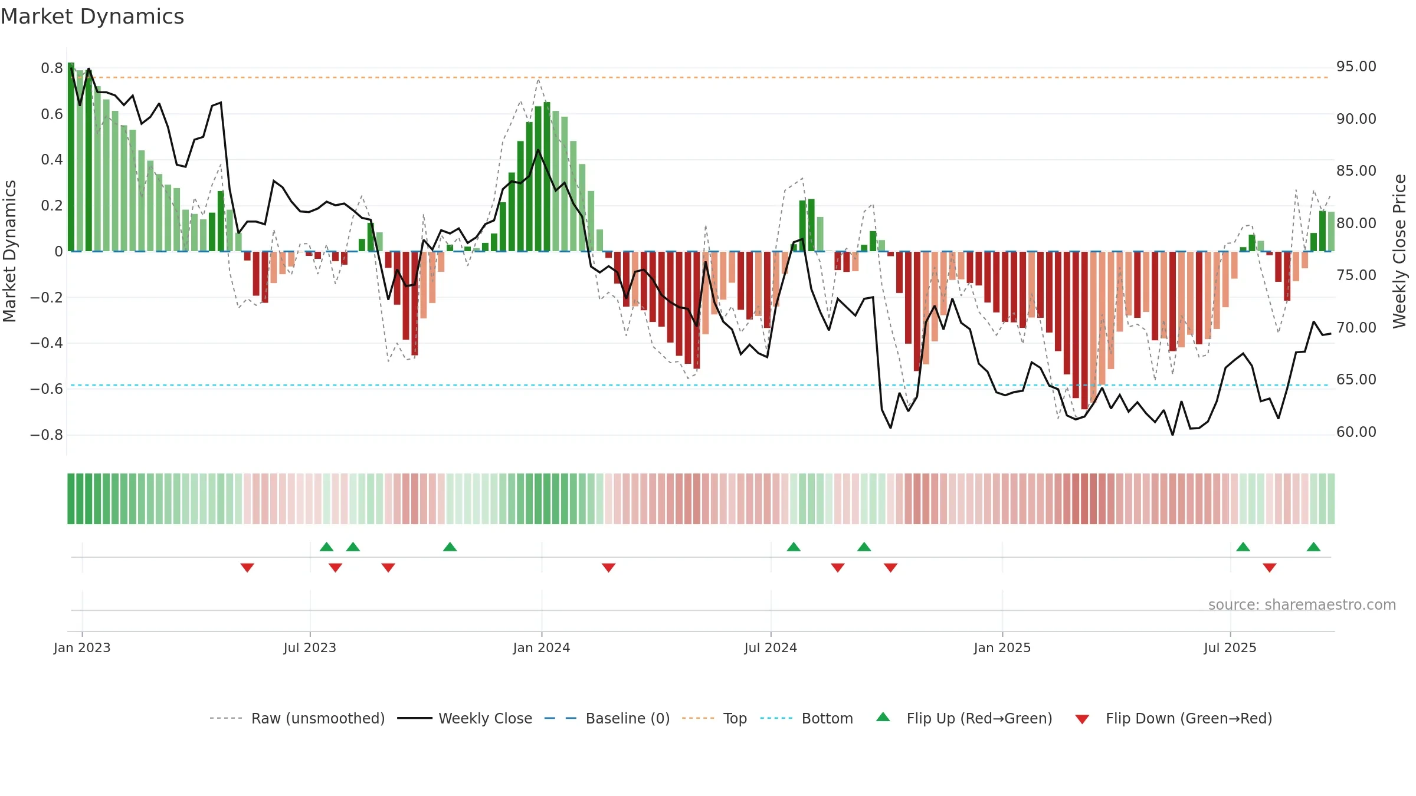The height and width of the screenshot is (796, 1416).
Task: Click the source: sharemaestro.com credit
Action: (x=1302, y=604)
